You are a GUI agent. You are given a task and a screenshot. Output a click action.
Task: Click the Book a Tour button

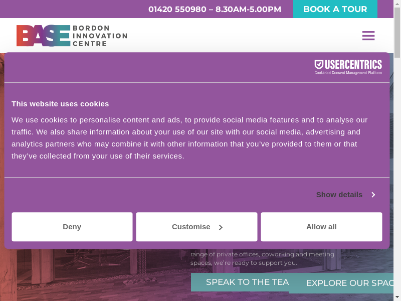coord(335,9)
